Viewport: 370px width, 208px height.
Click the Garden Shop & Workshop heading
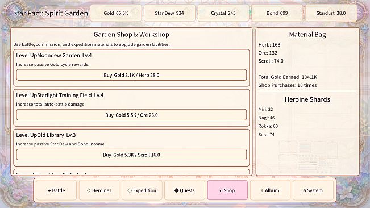click(131, 35)
